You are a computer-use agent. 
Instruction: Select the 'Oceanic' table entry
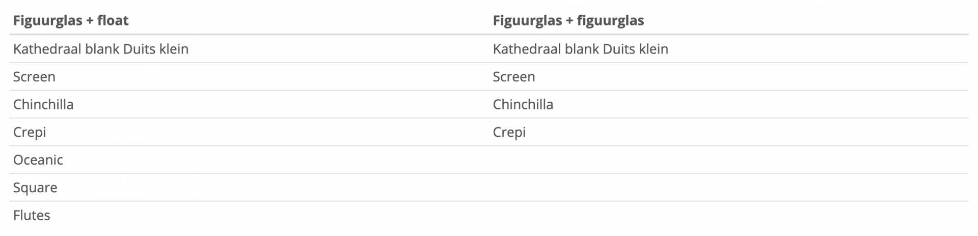click(38, 160)
